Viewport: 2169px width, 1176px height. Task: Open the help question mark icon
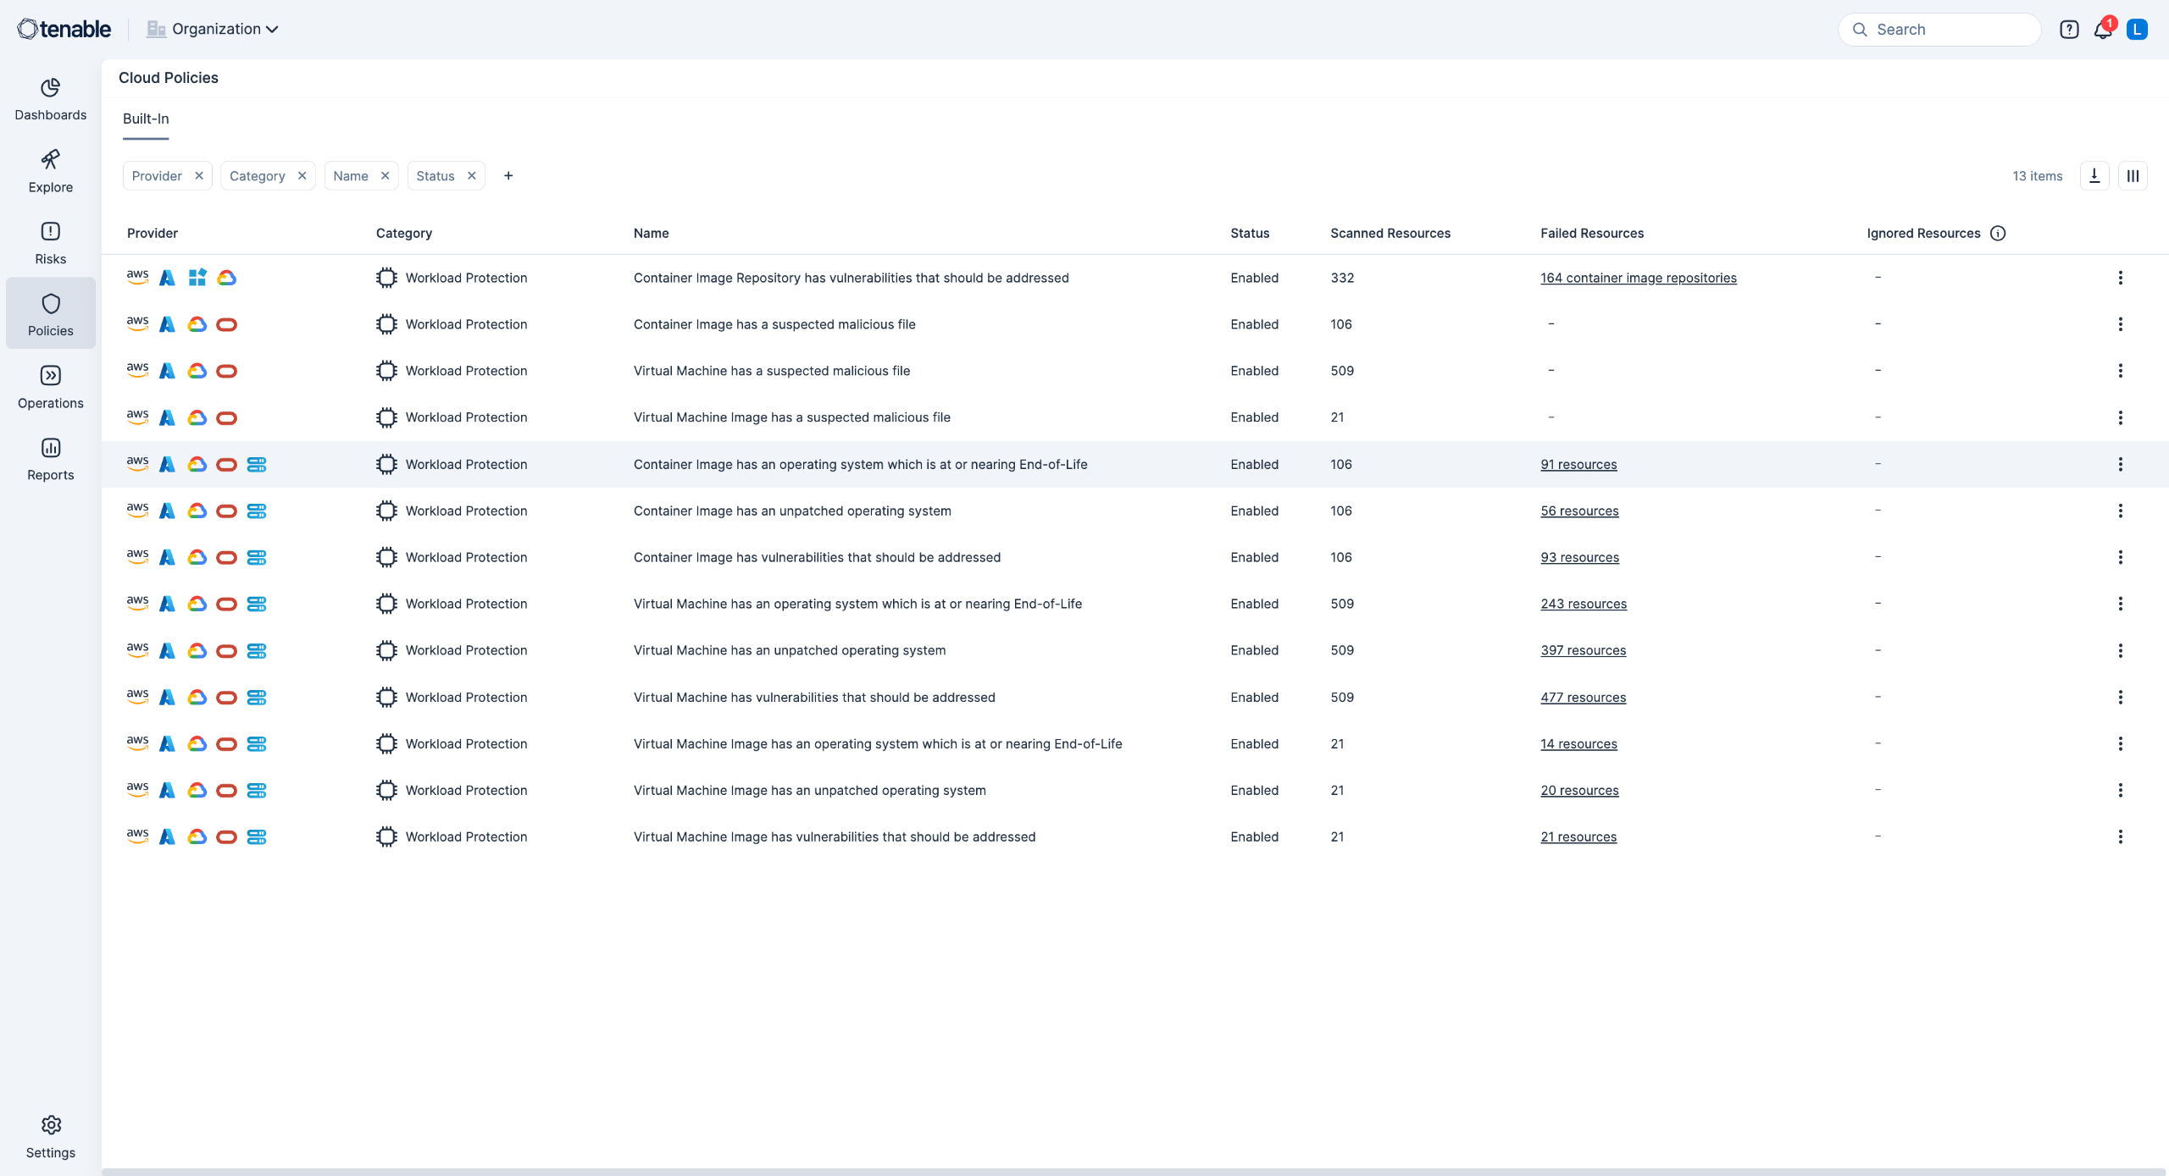pos(2069,30)
